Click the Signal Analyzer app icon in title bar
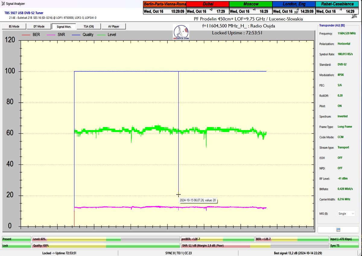Viewport: 362px width, 256px height. click(3, 4)
